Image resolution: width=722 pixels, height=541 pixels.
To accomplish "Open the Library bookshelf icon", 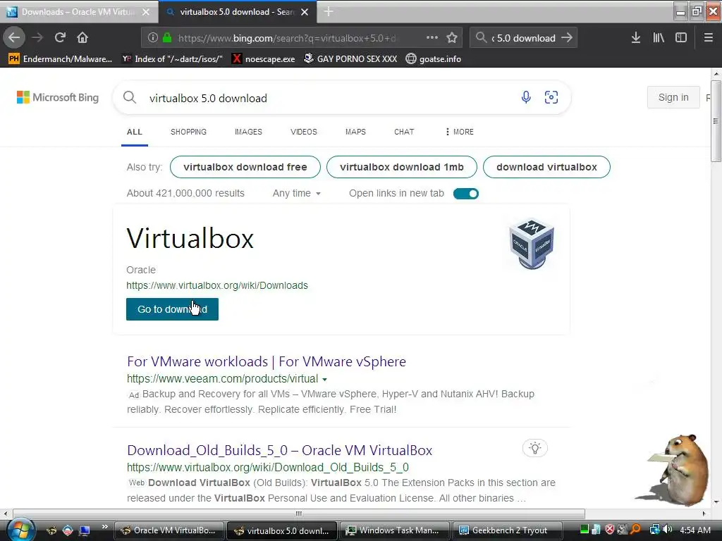I will click(x=659, y=38).
